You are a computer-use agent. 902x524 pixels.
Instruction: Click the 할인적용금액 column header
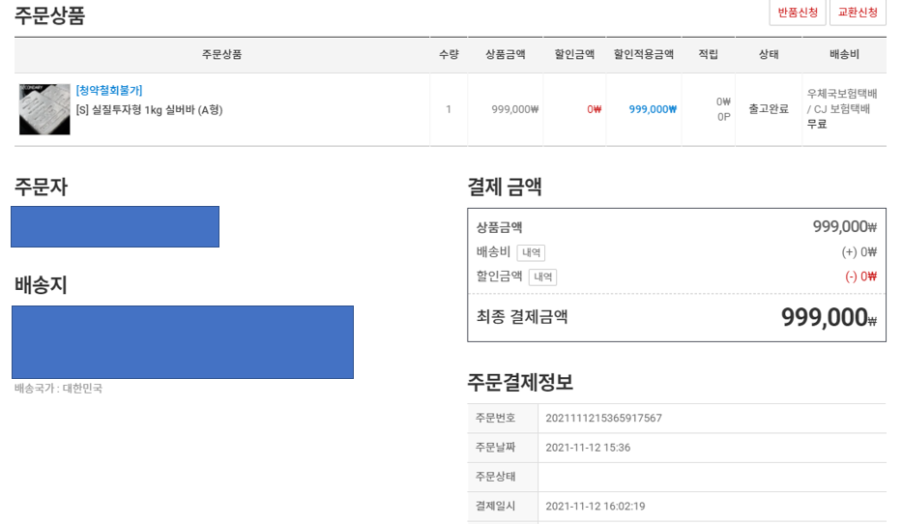[x=643, y=54]
